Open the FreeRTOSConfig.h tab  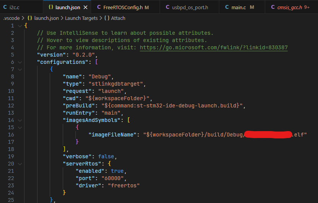tap(126, 7)
